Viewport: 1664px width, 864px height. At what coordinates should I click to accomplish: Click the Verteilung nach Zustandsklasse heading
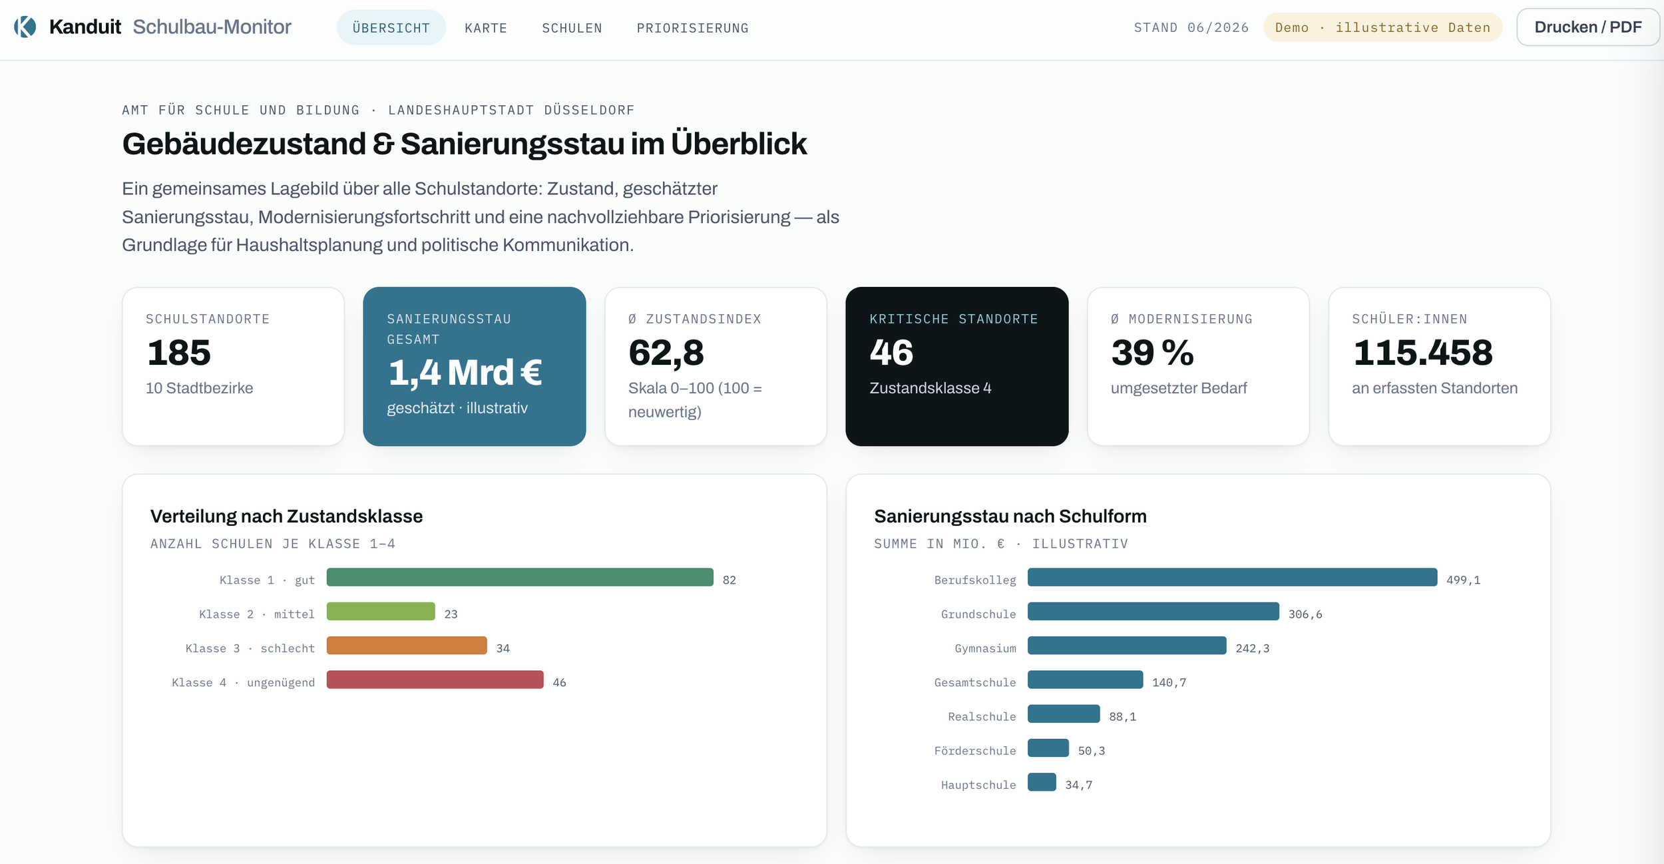[286, 516]
